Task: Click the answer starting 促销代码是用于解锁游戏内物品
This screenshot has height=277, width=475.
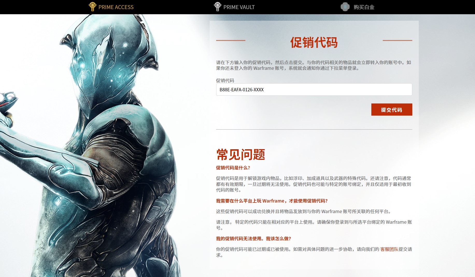Action: click(x=314, y=184)
